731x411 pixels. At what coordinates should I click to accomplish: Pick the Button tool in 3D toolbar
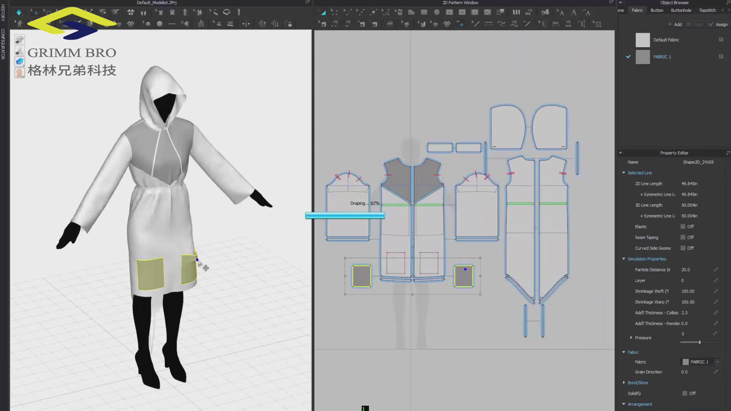[160, 24]
